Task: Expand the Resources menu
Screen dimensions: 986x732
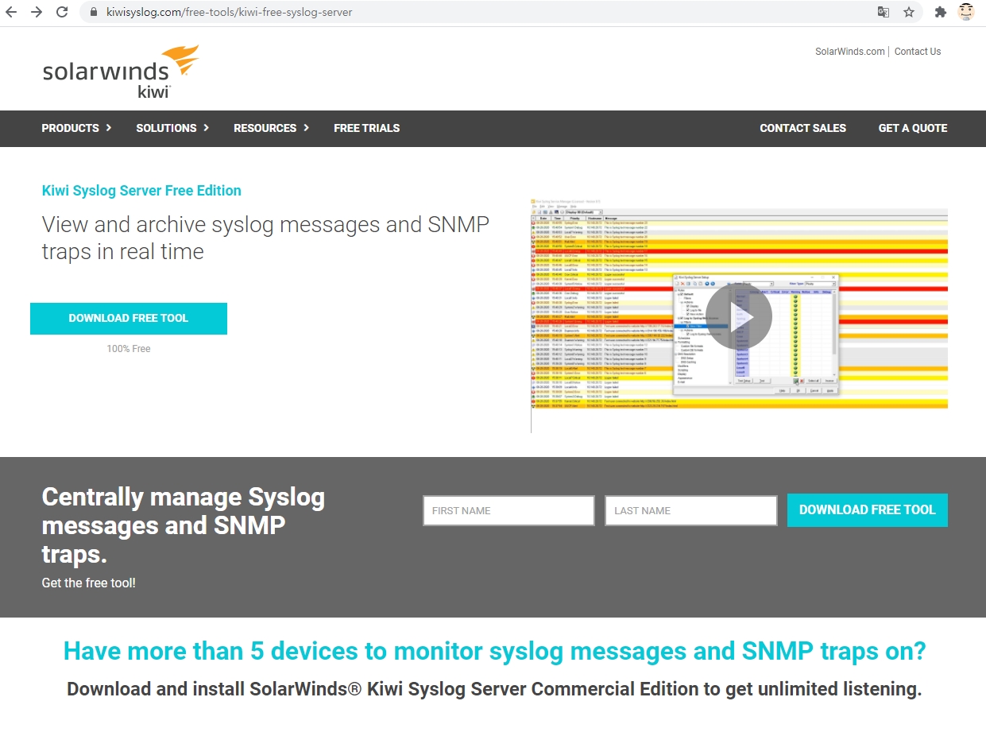Action: (271, 128)
